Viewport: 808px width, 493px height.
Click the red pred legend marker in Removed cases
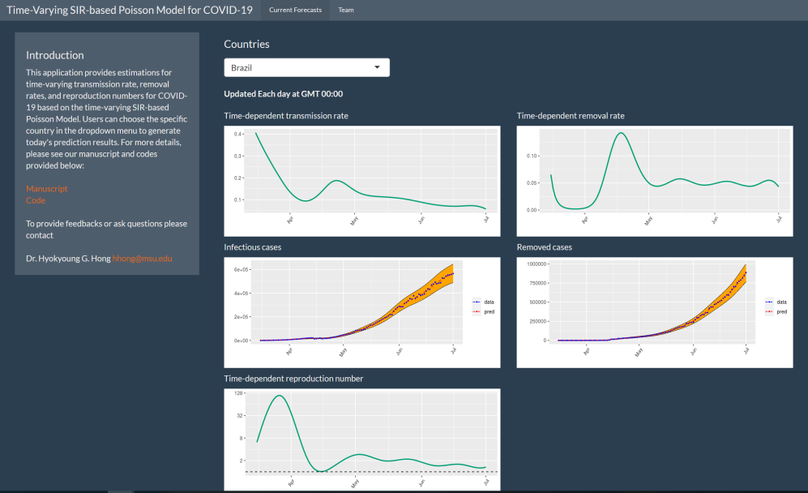[x=769, y=311]
